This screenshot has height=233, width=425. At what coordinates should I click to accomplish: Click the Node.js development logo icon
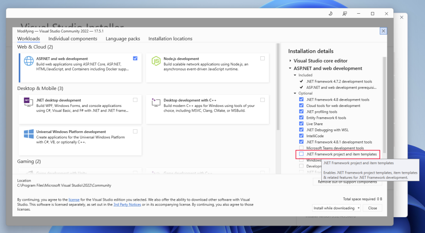point(156,61)
